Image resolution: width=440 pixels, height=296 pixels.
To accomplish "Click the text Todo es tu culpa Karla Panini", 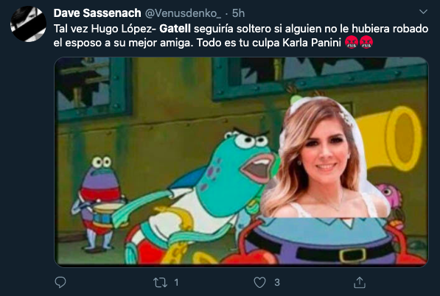I will (268, 43).
